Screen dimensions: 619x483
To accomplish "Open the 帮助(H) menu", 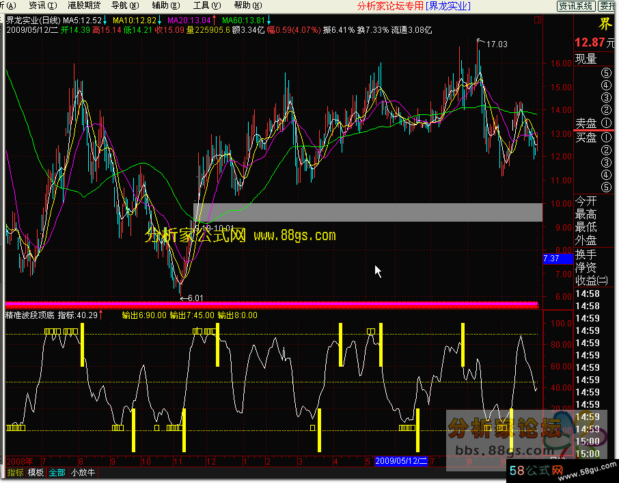I will pos(248,5).
